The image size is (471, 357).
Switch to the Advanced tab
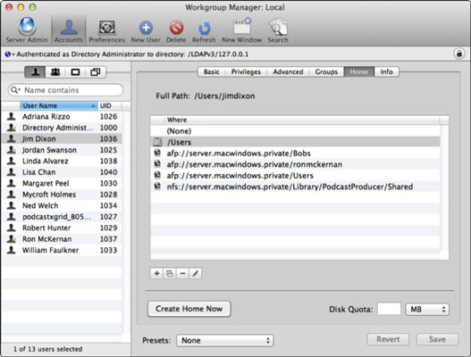click(288, 71)
